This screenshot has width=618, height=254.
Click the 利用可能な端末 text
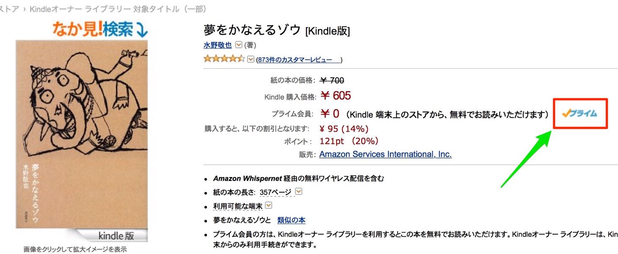(x=238, y=206)
